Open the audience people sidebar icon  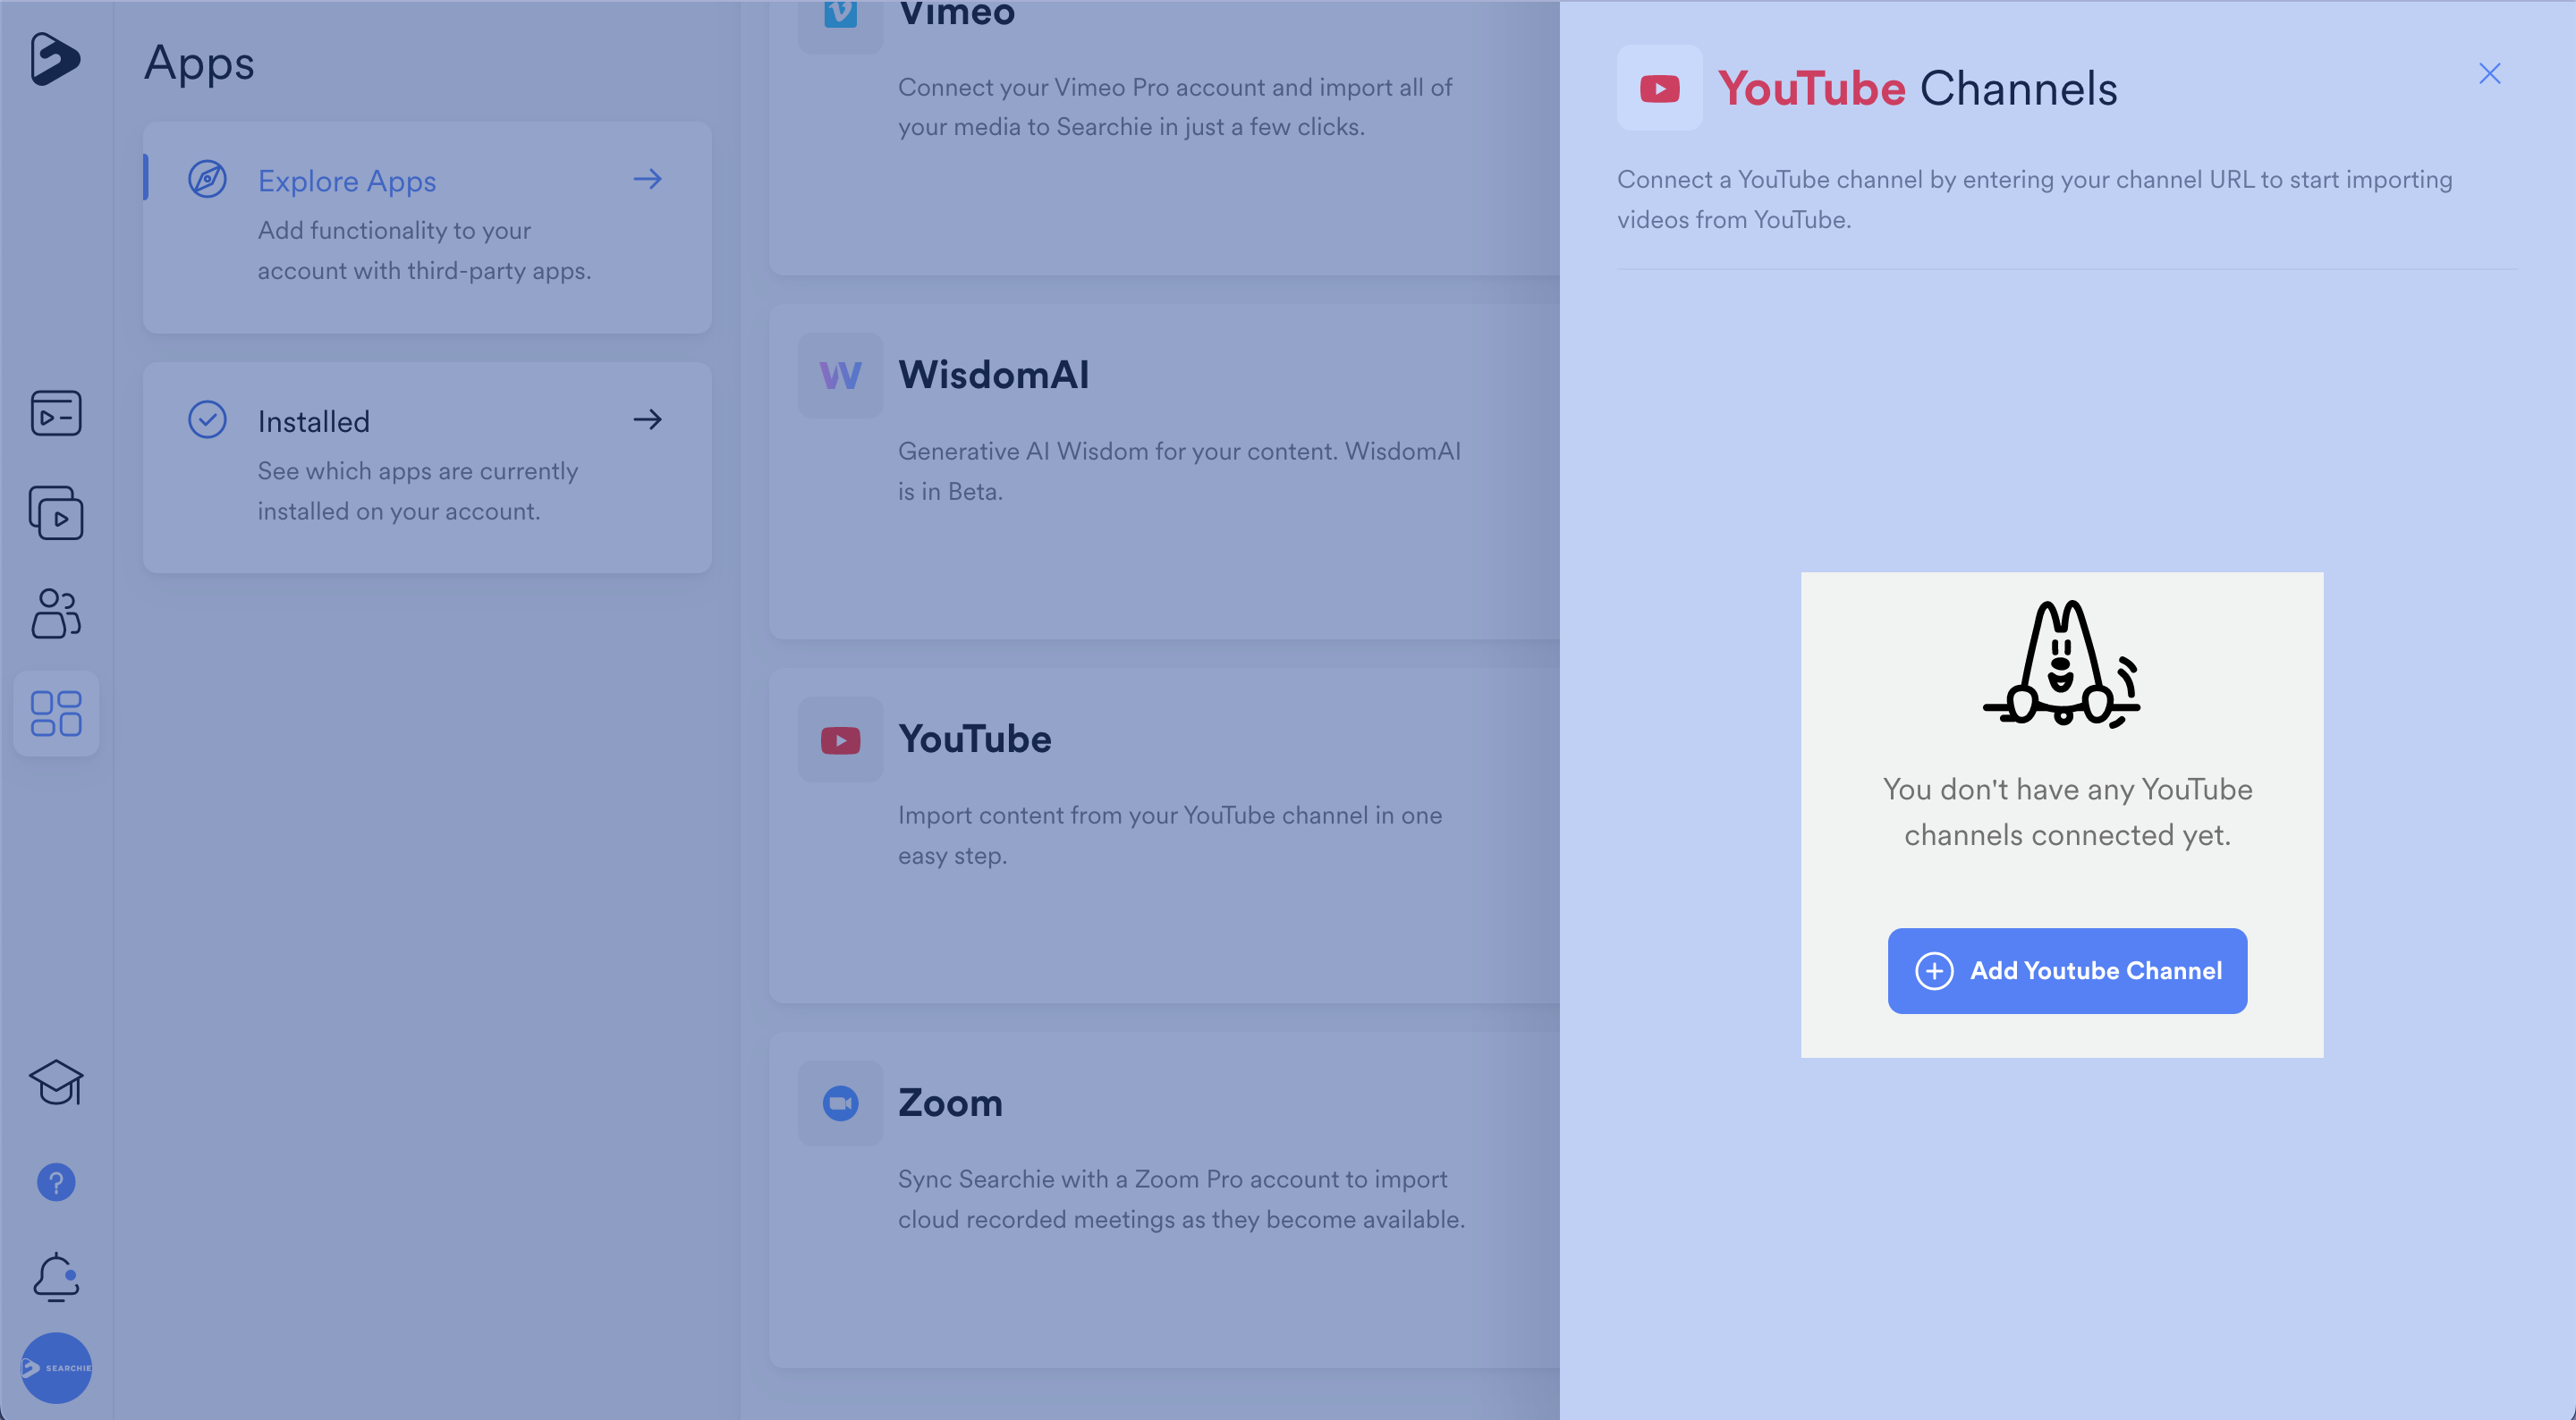click(x=56, y=613)
